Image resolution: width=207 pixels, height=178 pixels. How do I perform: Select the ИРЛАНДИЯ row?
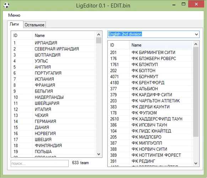tap(53, 43)
